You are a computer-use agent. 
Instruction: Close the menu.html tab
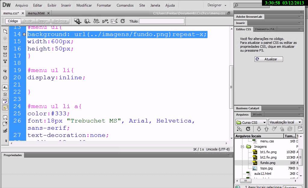pos(48,13)
